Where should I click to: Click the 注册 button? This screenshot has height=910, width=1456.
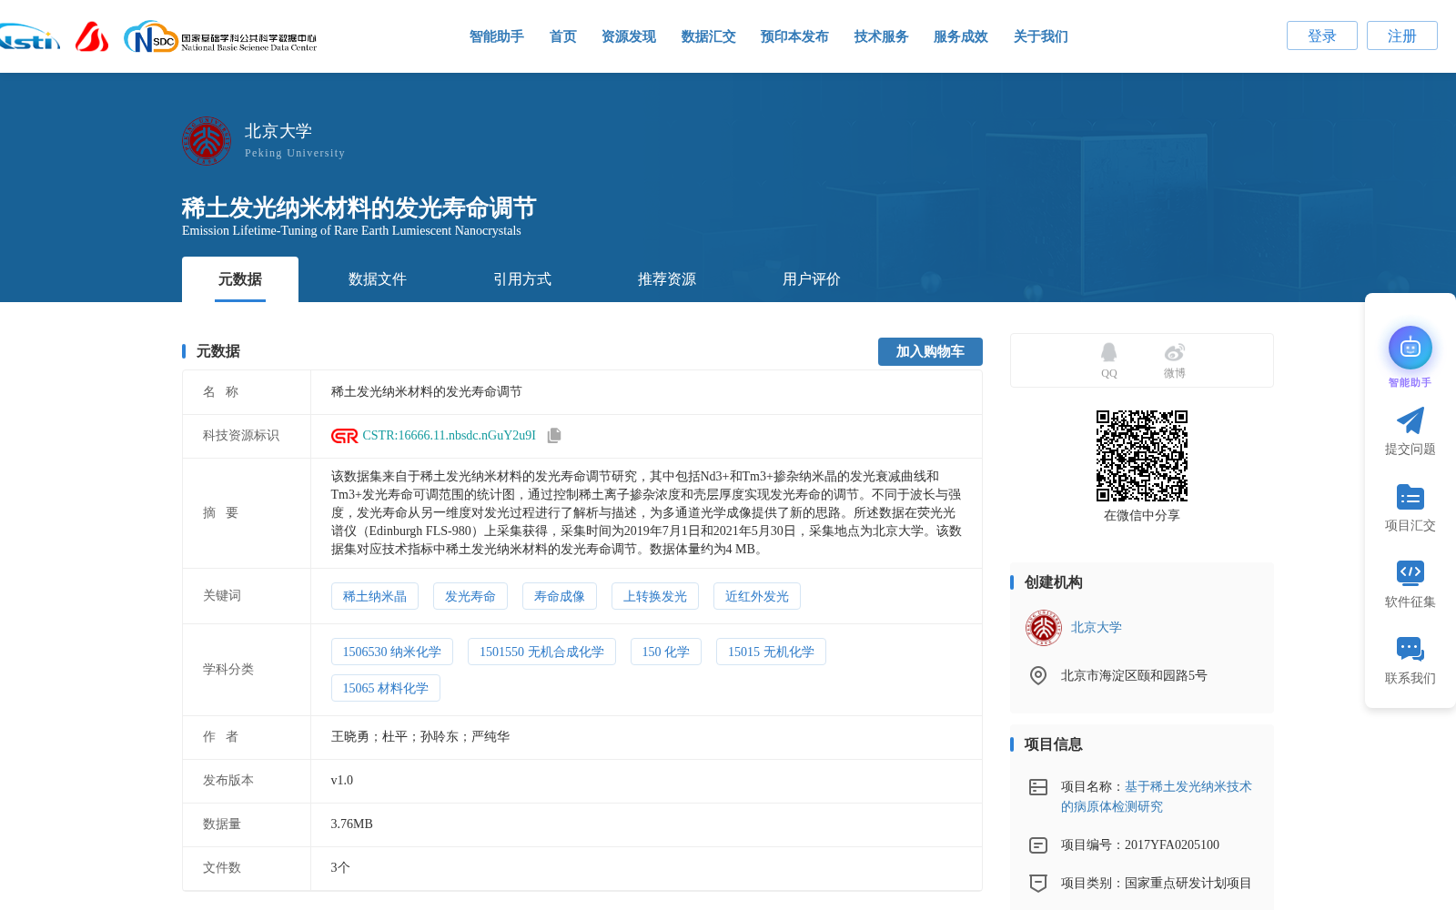(x=1402, y=35)
